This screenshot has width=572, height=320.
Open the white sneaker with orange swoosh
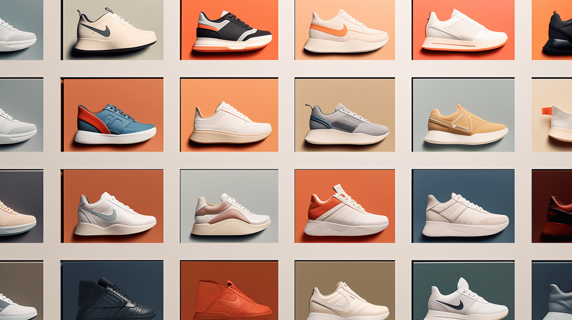point(346,32)
